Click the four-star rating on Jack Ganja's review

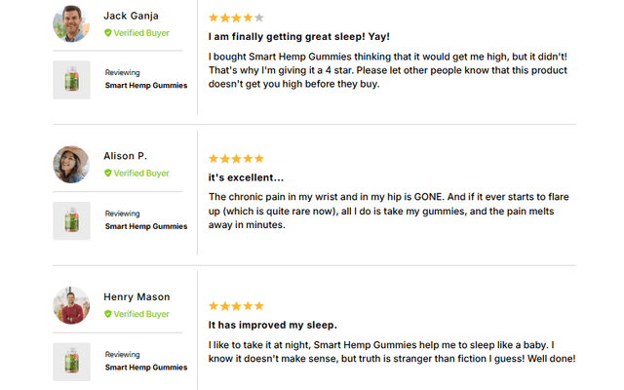(x=236, y=18)
